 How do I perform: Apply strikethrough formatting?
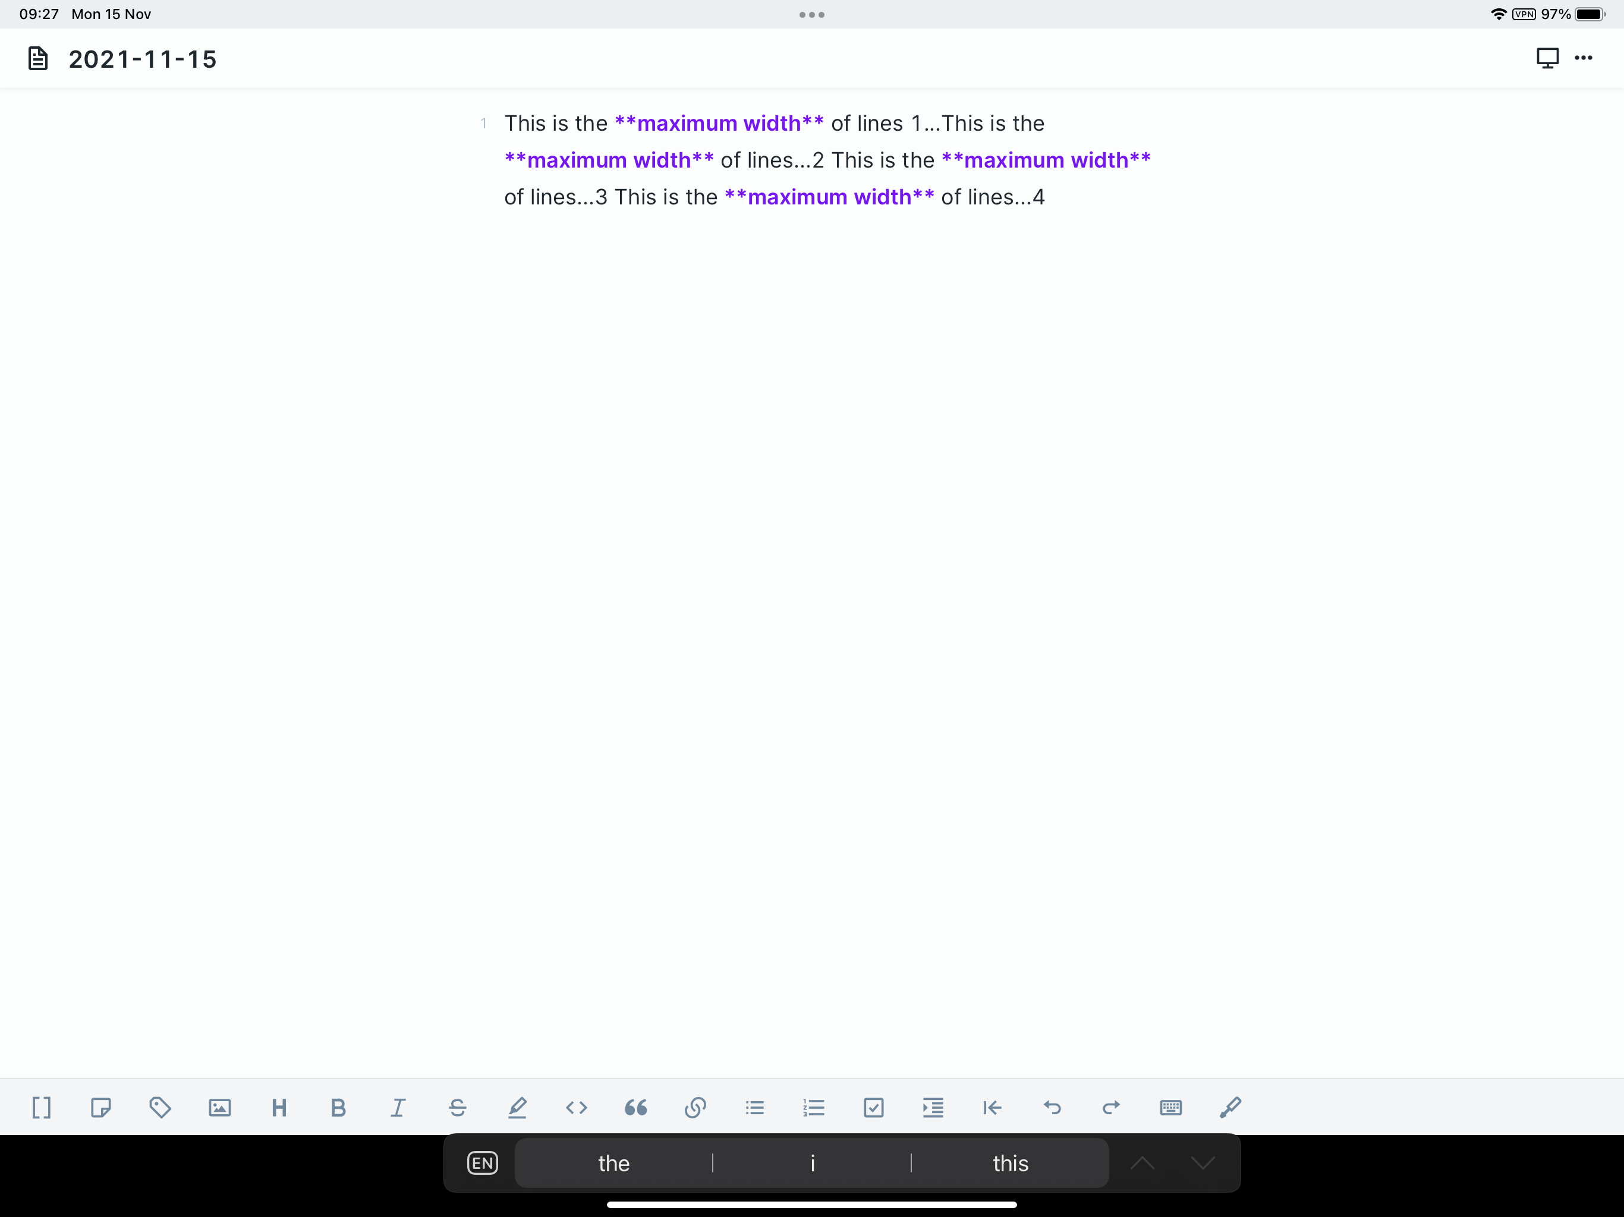coord(457,1108)
